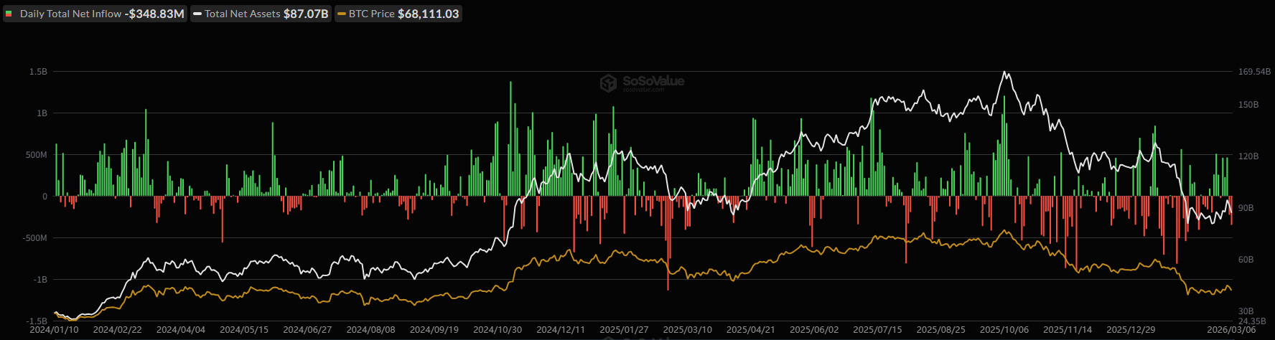Click the 2026/03/06 date label
The image size is (1275, 340).
1232,330
